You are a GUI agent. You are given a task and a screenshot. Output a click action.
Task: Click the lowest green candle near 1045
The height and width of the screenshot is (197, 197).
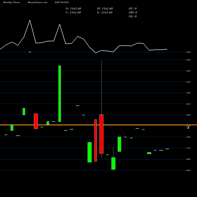(x=113, y=164)
